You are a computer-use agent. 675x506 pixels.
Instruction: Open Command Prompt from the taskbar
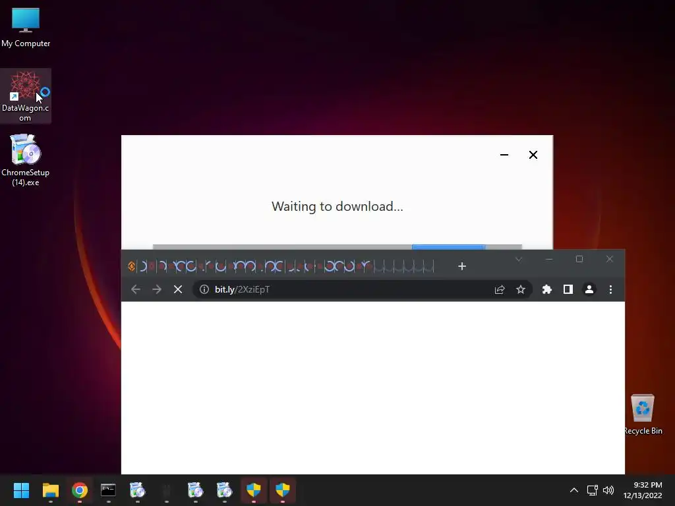pyautogui.click(x=108, y=490)
